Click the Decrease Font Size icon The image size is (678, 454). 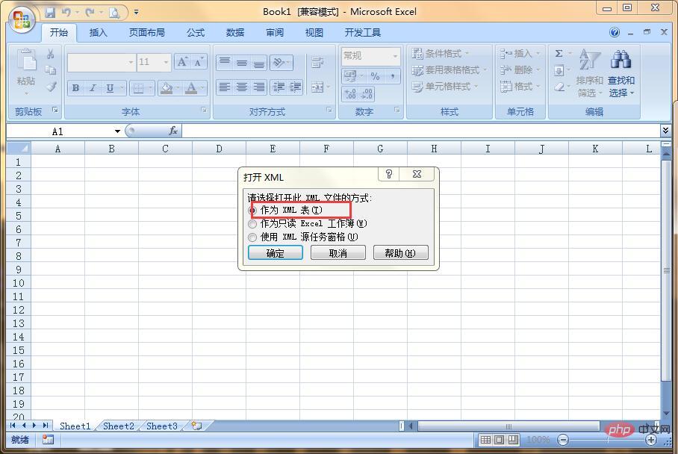[x=199, y=62]
